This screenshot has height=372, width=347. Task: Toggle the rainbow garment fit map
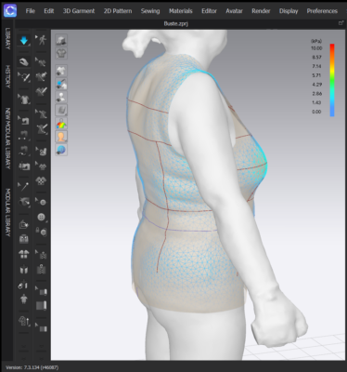[61, 124]
